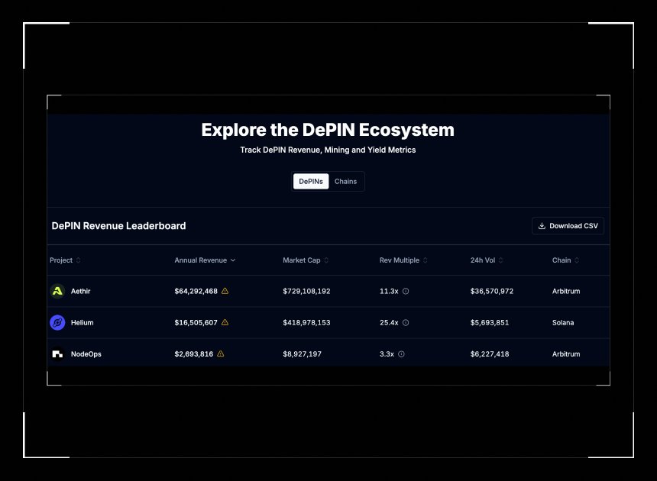Select Aethir 24h volume $36,570,972

[491, 291]
